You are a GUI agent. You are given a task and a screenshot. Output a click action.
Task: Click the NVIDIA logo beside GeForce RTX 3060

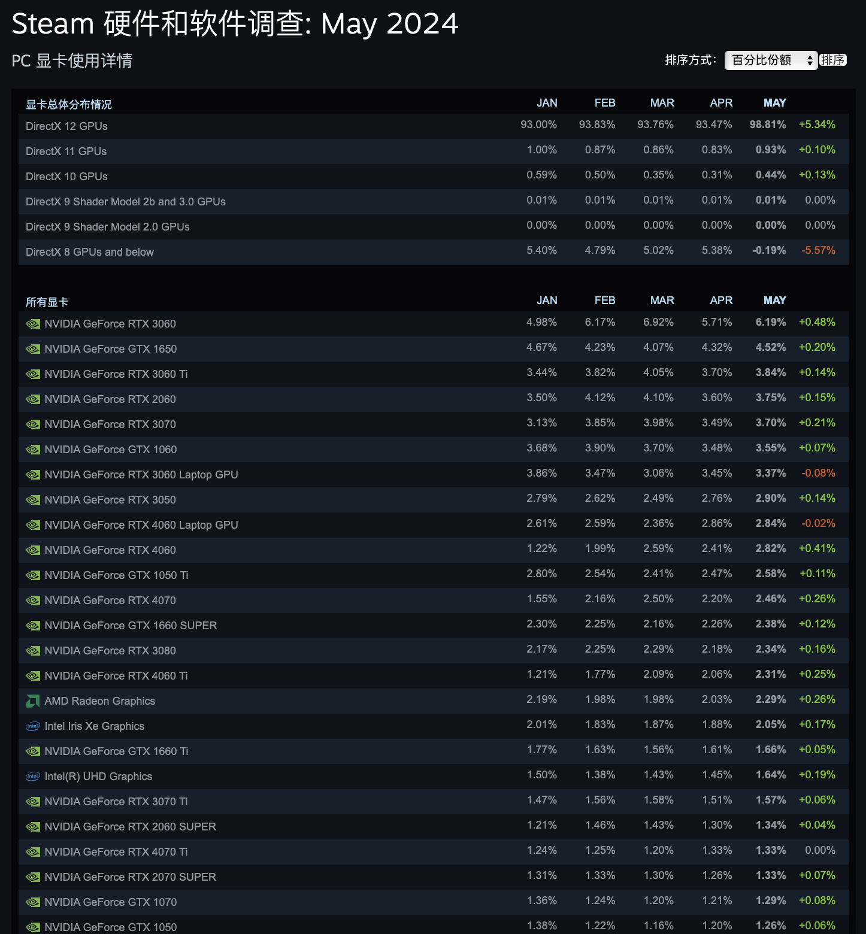click(34, 323)
